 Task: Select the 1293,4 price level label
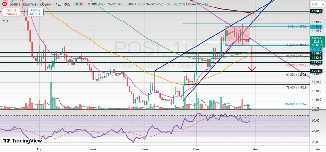(x=317, y=62)
